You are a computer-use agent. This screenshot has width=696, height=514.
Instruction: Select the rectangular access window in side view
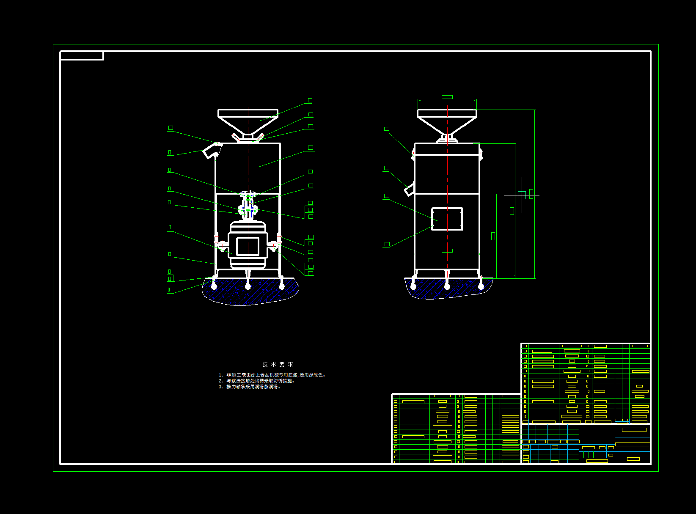[447, 219]
